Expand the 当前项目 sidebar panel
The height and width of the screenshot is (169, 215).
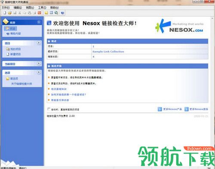click(39, 63)
